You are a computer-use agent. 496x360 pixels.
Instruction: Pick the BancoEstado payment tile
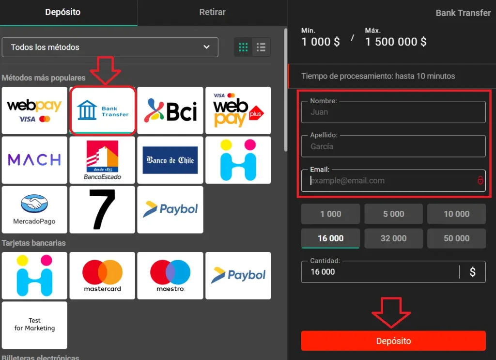coord(102,160)
